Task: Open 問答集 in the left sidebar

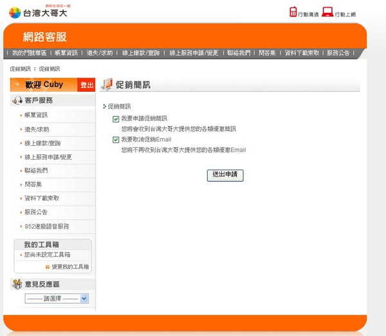Action: (x=33, y=184)
